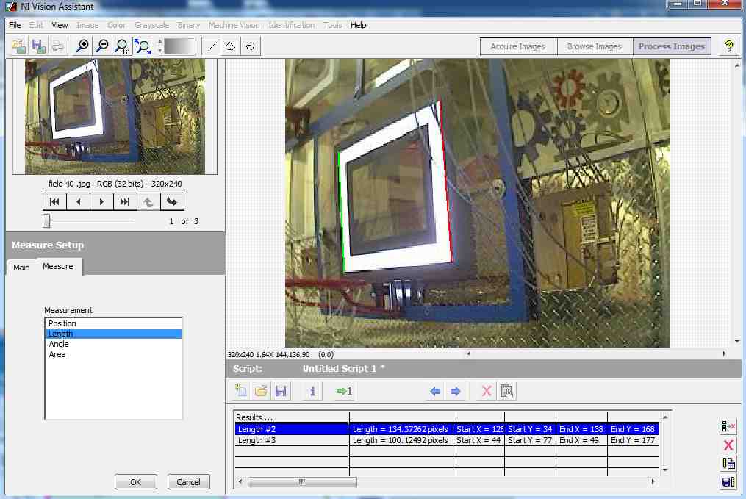Select the Line drawing tool

pos(212,46)
